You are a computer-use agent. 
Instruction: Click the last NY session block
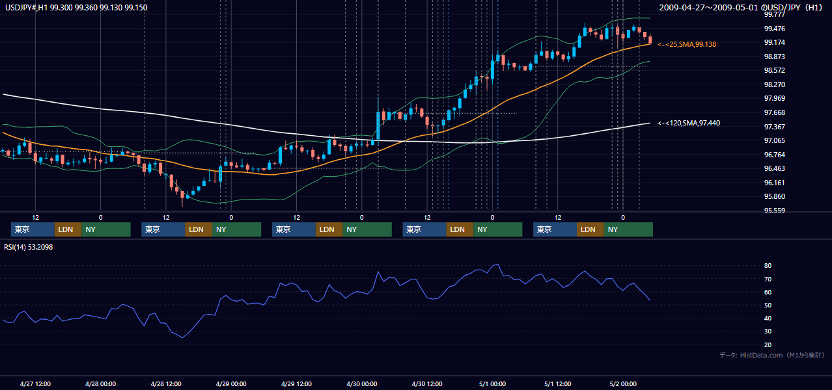tap(628, 229)
